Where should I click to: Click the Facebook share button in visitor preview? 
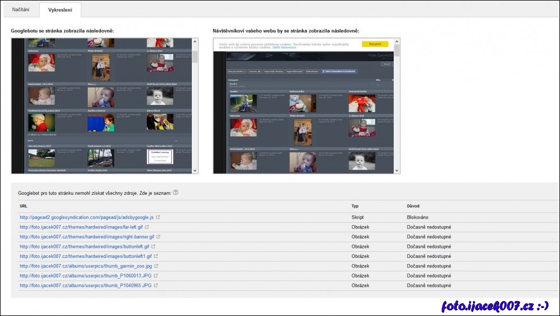[340, 71]
